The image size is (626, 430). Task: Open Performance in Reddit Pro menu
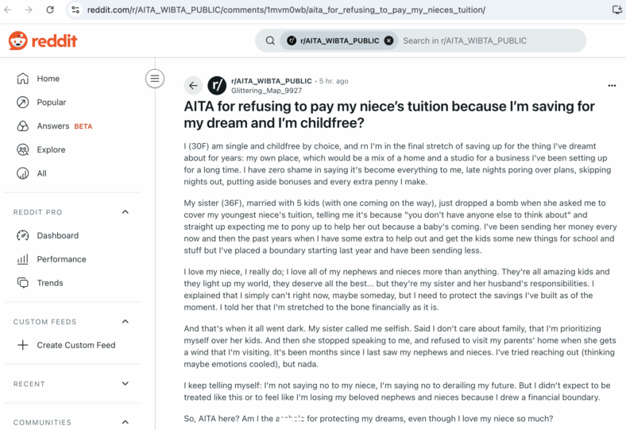tap(61, 259)
